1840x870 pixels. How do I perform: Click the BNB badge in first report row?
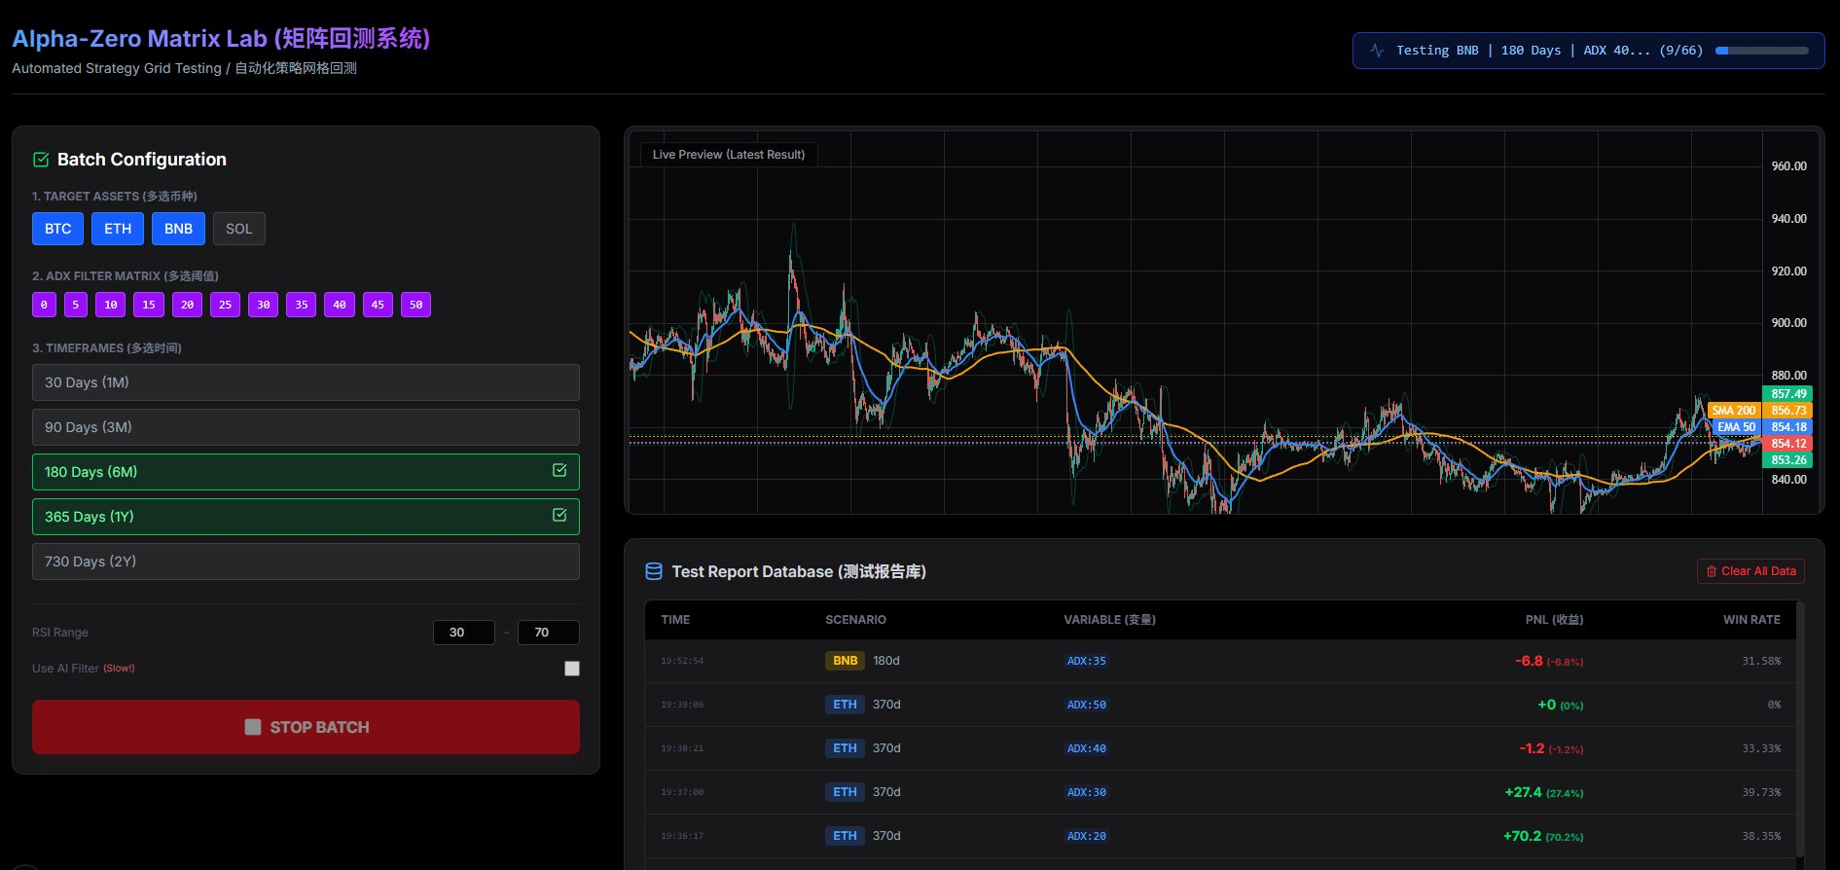tap(845, 661)
